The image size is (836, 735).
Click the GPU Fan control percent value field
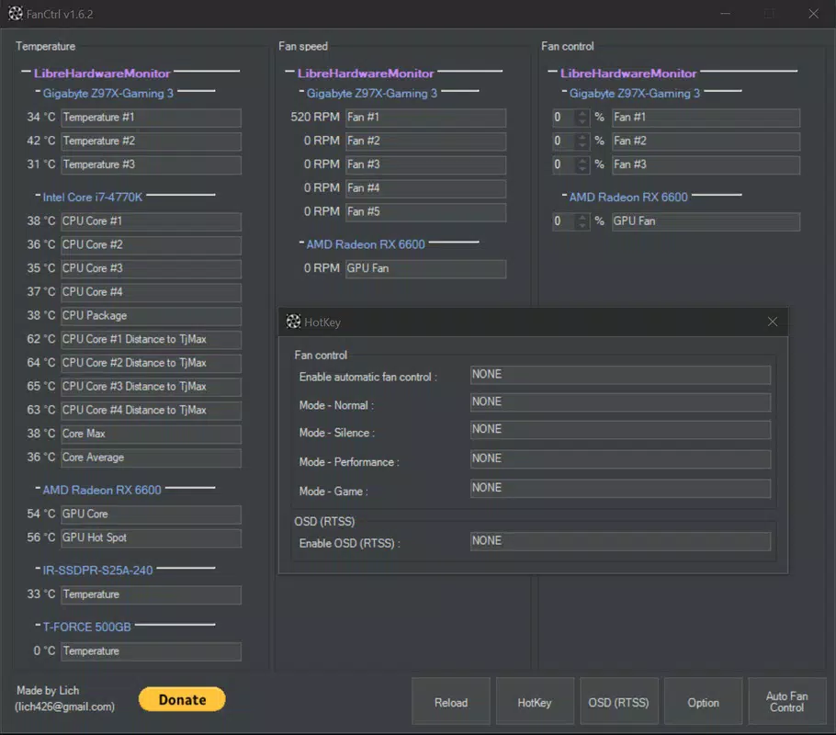coord(565,221)
